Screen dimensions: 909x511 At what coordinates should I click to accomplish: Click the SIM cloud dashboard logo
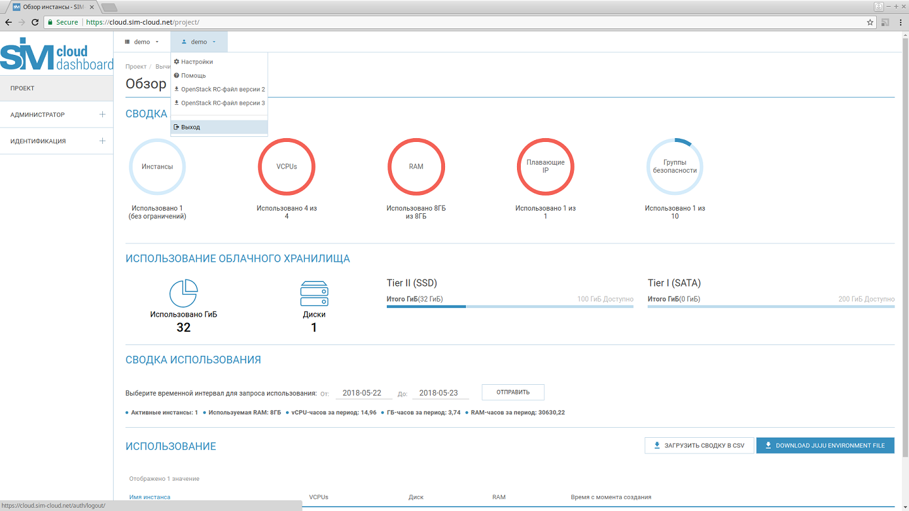click(x=57, y=55)
